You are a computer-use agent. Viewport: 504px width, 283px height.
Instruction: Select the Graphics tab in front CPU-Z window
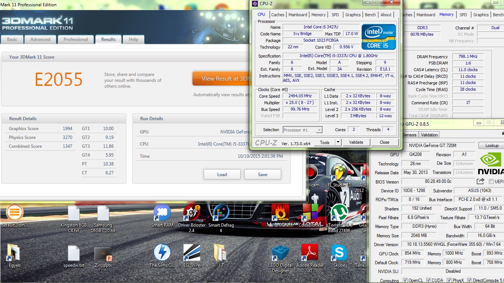point(353,15)
